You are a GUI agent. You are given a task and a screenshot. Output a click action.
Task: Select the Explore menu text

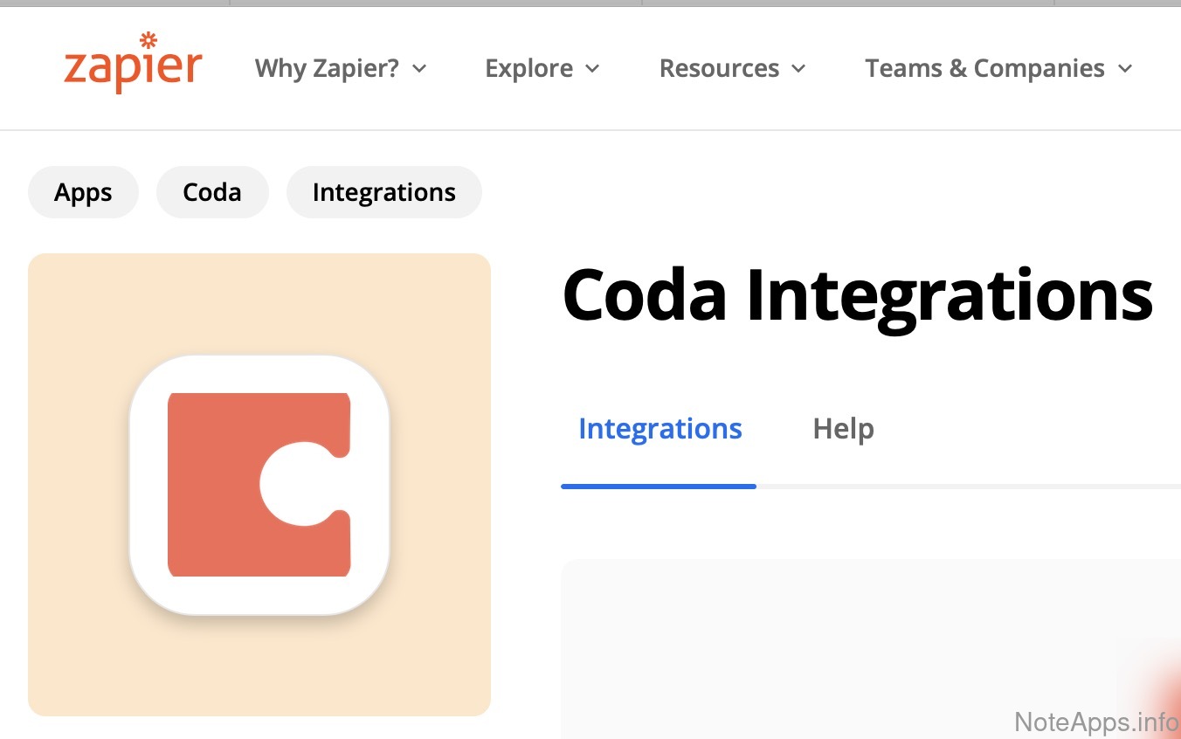[528, 69]
